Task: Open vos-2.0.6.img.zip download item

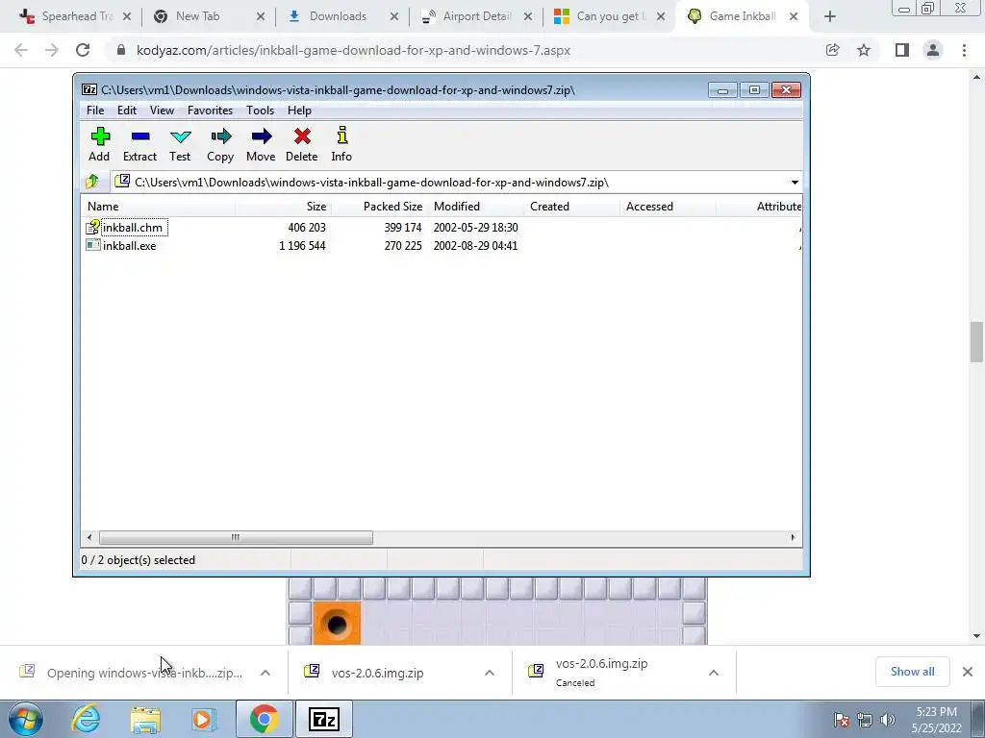Action: click(377, 673)
